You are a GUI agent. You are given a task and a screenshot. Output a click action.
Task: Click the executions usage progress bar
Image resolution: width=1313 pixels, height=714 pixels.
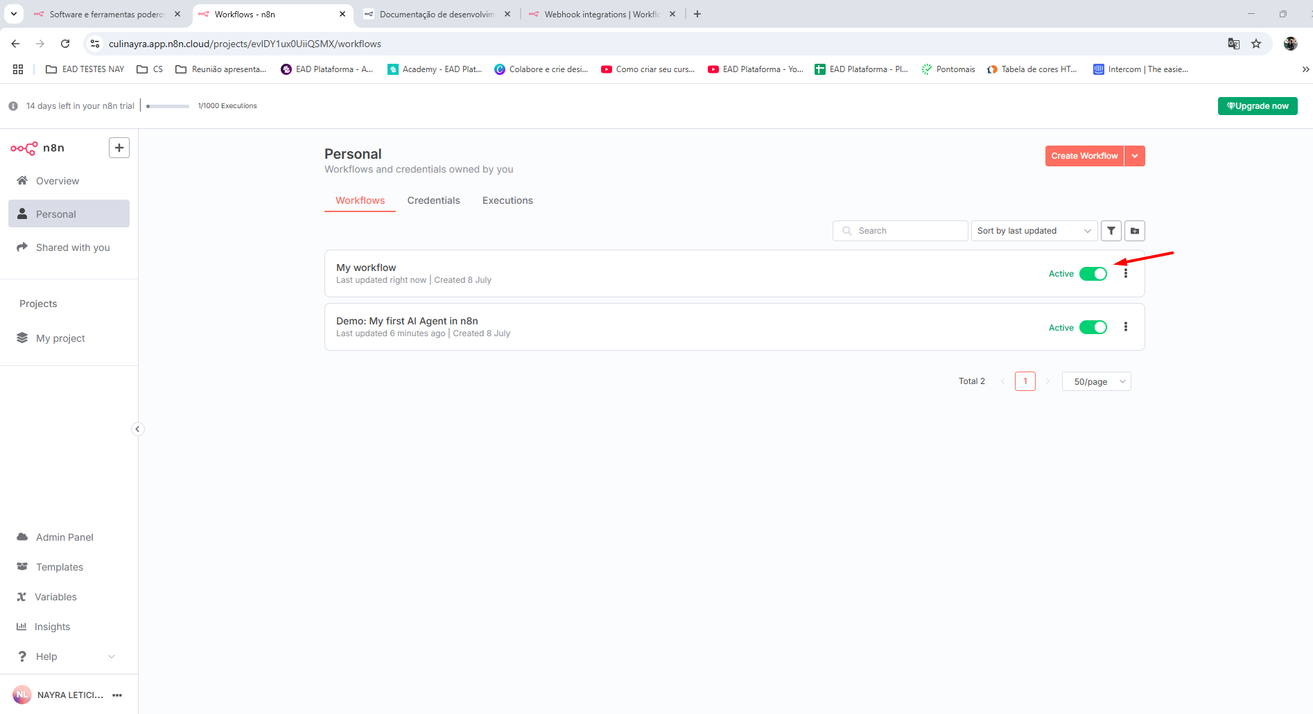[168, 106]
